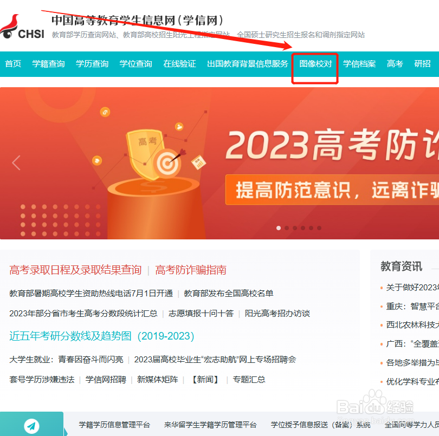Open the 学籍查询 navigation item
The image size is (439, 436).
(48, 64)
